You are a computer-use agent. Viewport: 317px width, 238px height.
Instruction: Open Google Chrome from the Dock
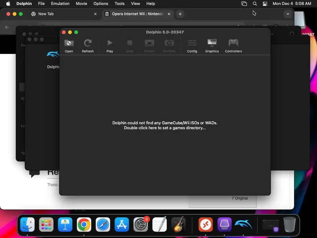pyautogui.click(x=84, y=224)
